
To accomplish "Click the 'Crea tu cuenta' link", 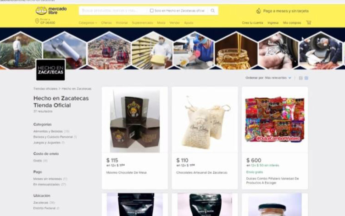I will 252,23.
